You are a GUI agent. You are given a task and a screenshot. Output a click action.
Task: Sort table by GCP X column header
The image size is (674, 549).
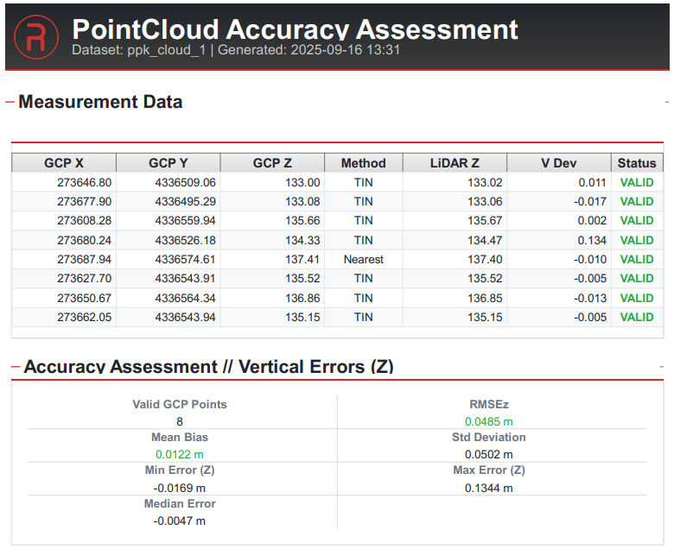[64, 163]
